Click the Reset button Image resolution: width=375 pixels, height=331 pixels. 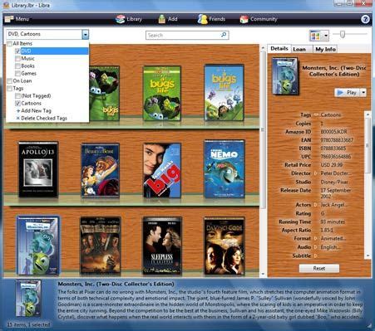[319, 268]
